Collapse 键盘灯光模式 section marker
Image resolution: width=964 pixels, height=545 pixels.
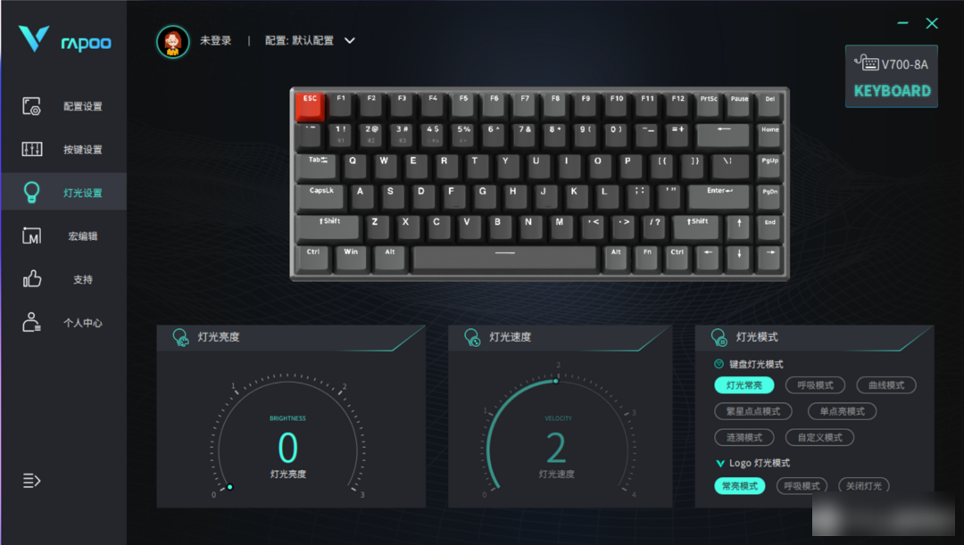point(719,364)
